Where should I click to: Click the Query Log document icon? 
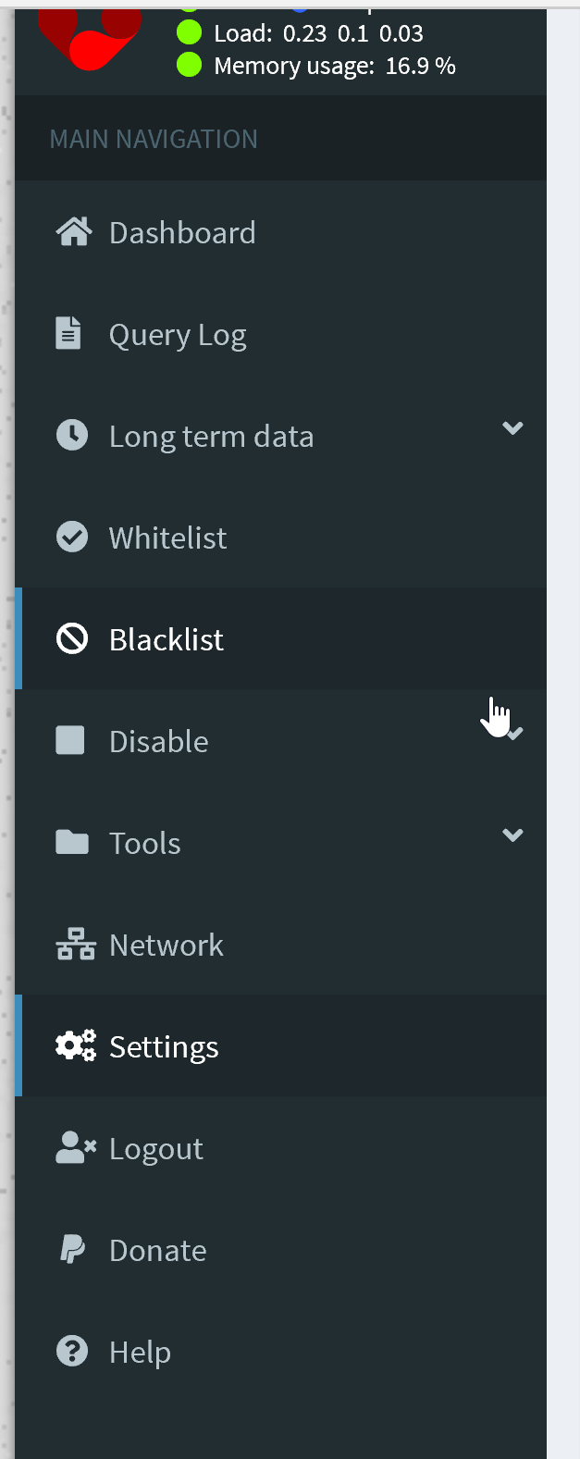(x=68, y=333)
